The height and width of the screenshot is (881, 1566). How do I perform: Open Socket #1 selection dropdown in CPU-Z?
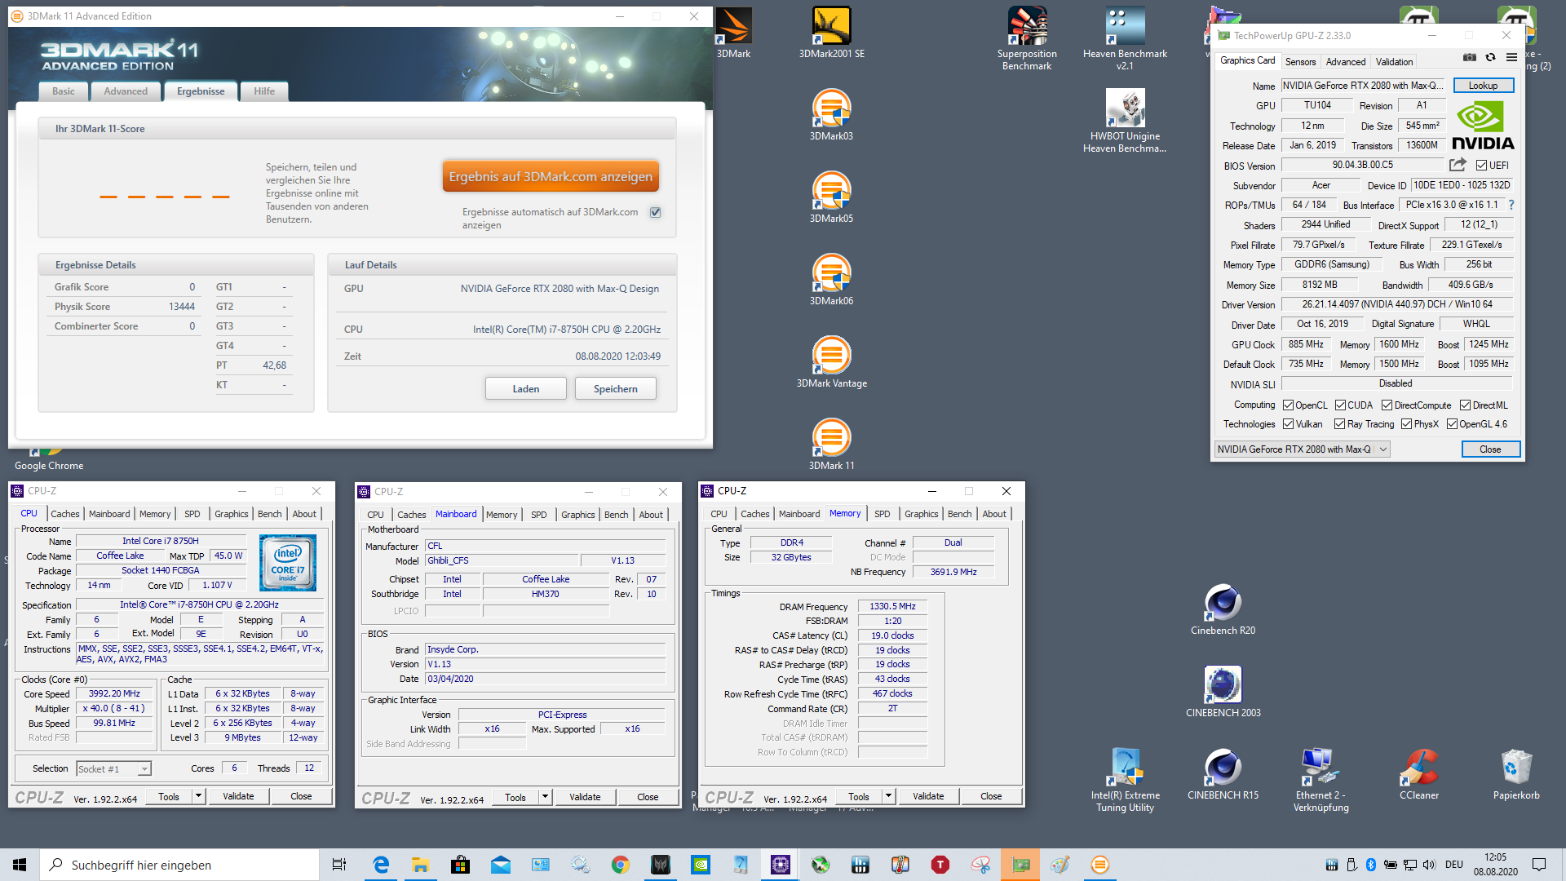point(114,769)
